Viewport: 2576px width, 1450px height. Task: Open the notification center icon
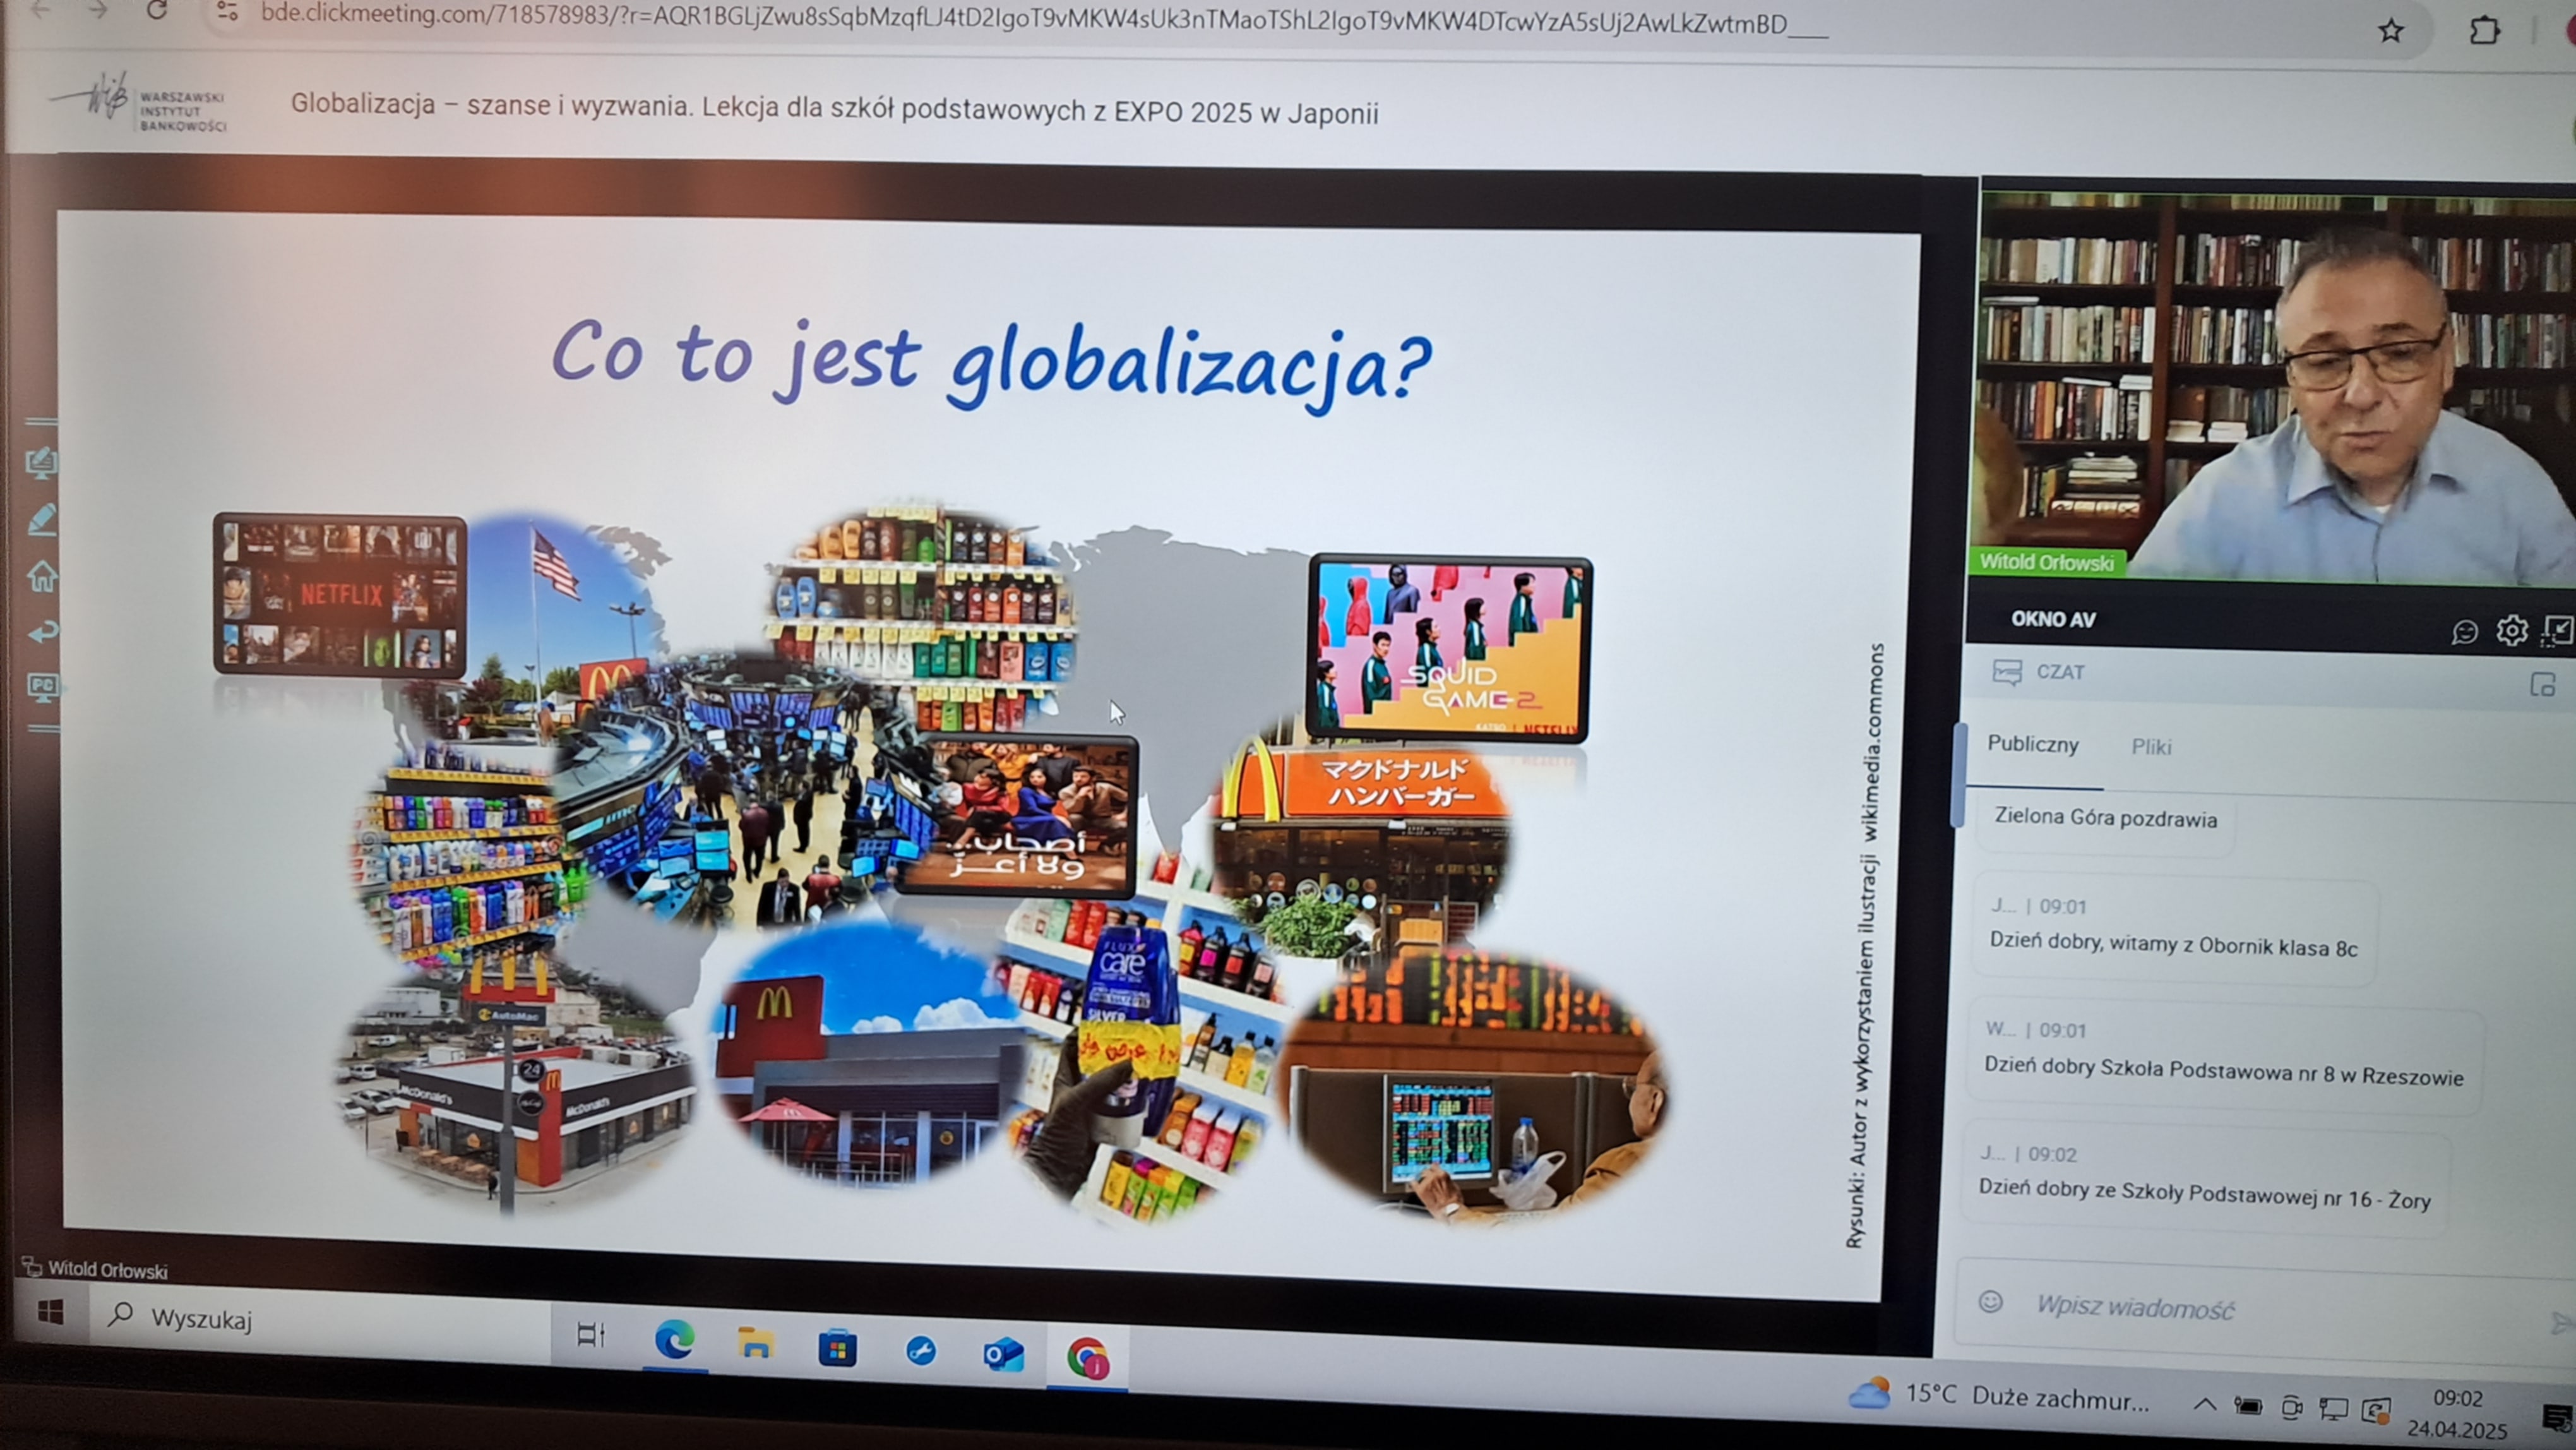point(2558,1417)
